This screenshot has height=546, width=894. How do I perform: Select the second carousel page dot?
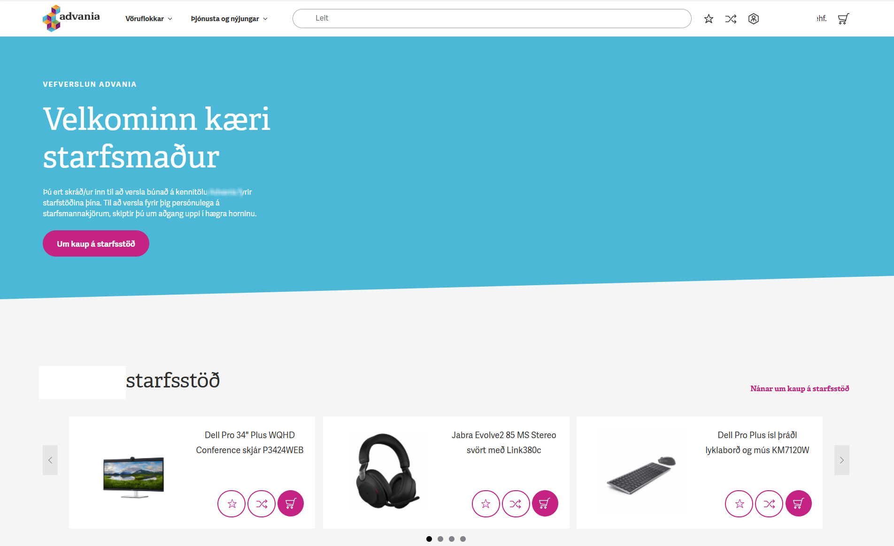(x=440, y=539)
